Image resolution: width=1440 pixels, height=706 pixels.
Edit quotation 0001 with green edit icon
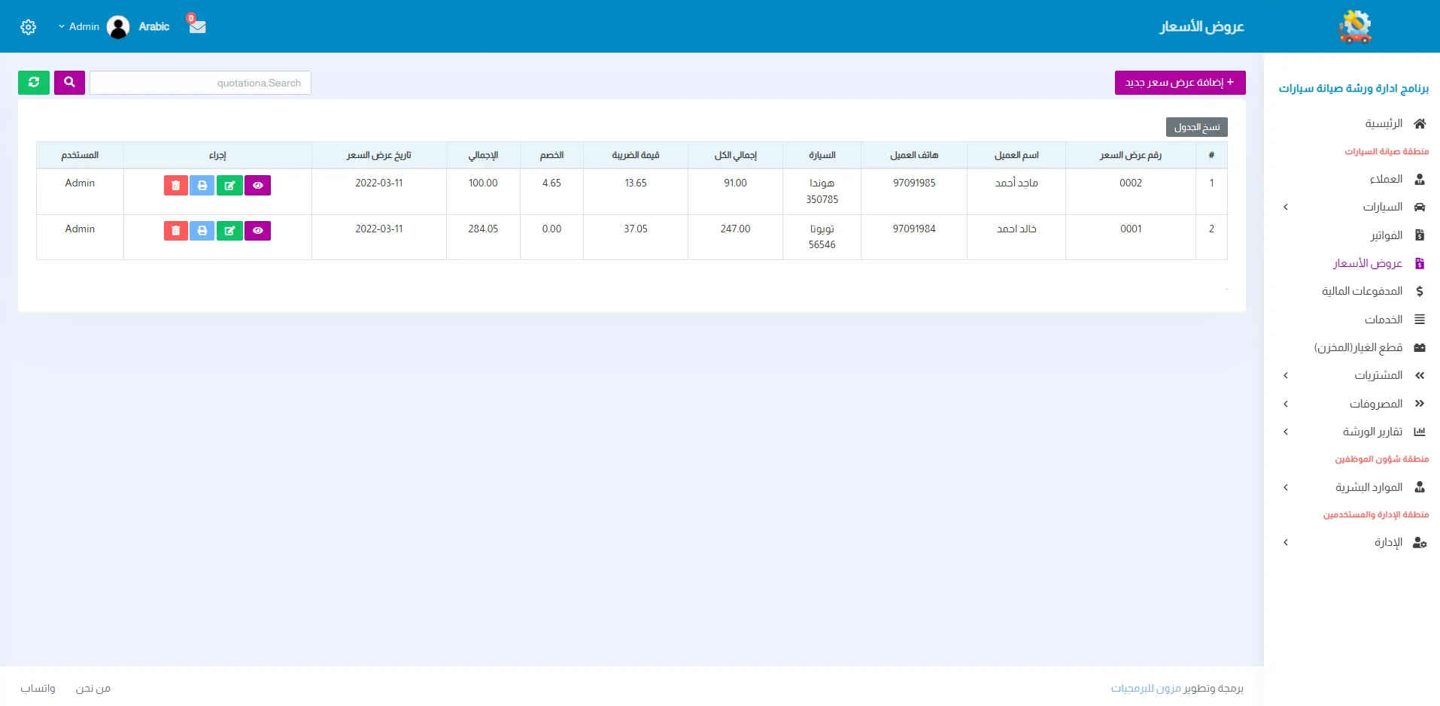229,231
